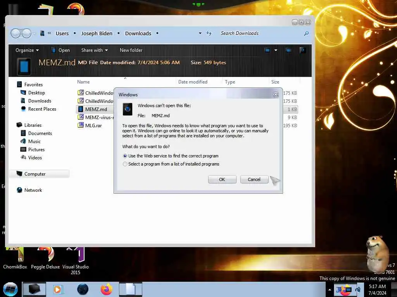Click the magnifier icon in Search Downloads

(306, 33)
